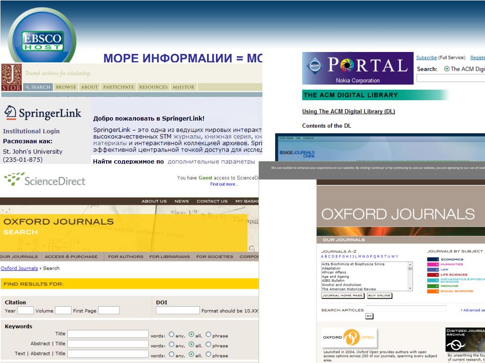
Task: Click the SpringerLink horse logo
Action: (10, 112)
